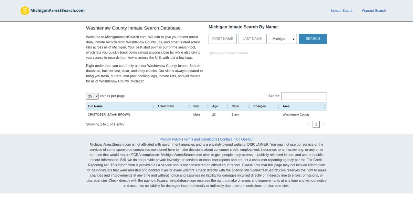Screen dimensions: 413x213
Task: Open the Privacy Policy link
Action: (x=170, y=139)
